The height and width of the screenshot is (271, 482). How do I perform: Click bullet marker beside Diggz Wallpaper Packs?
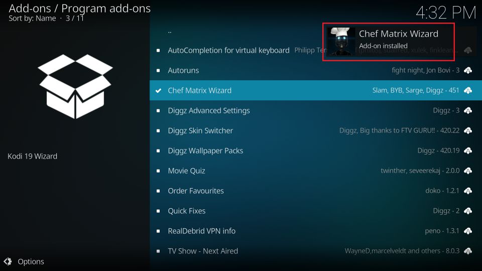(158, 151)
